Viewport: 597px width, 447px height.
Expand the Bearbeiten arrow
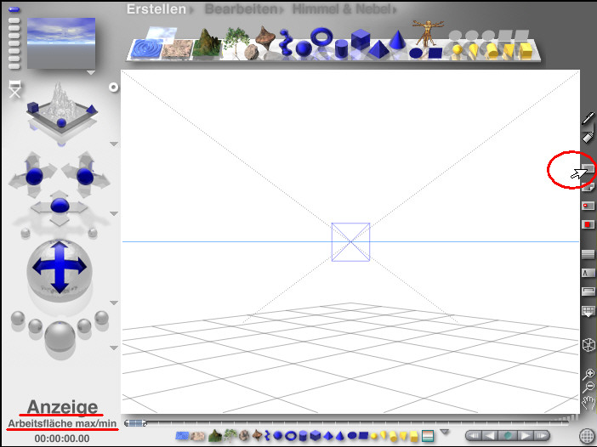(281, 10)
